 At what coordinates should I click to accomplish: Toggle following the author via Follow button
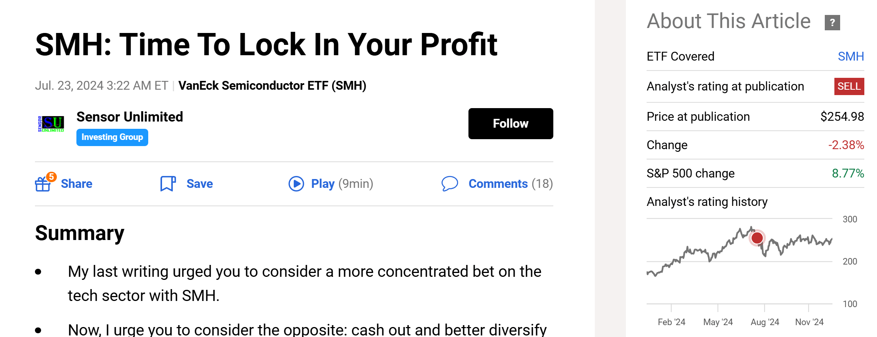pos(511,123)
